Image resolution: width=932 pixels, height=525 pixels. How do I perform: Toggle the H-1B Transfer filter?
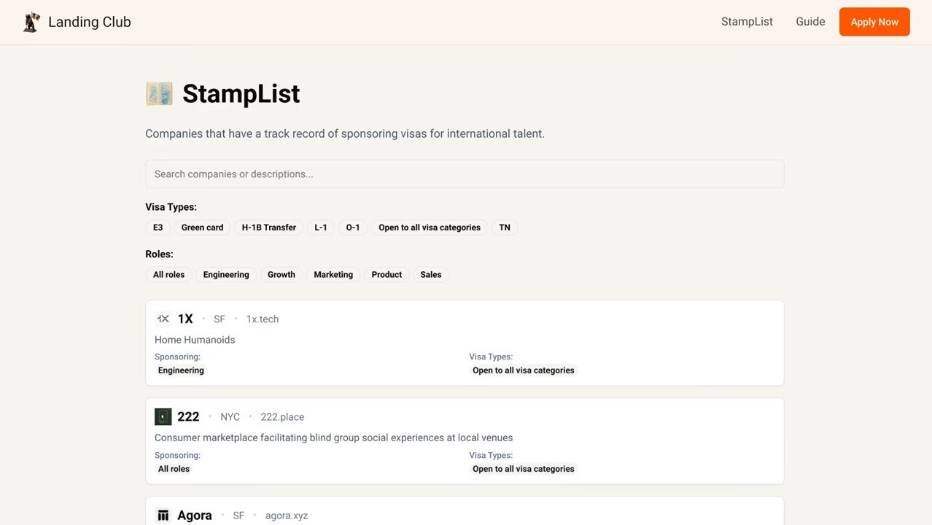(269, 227)
